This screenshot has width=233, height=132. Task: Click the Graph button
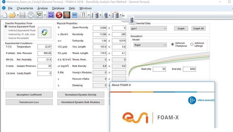click(x=181, y=29)
